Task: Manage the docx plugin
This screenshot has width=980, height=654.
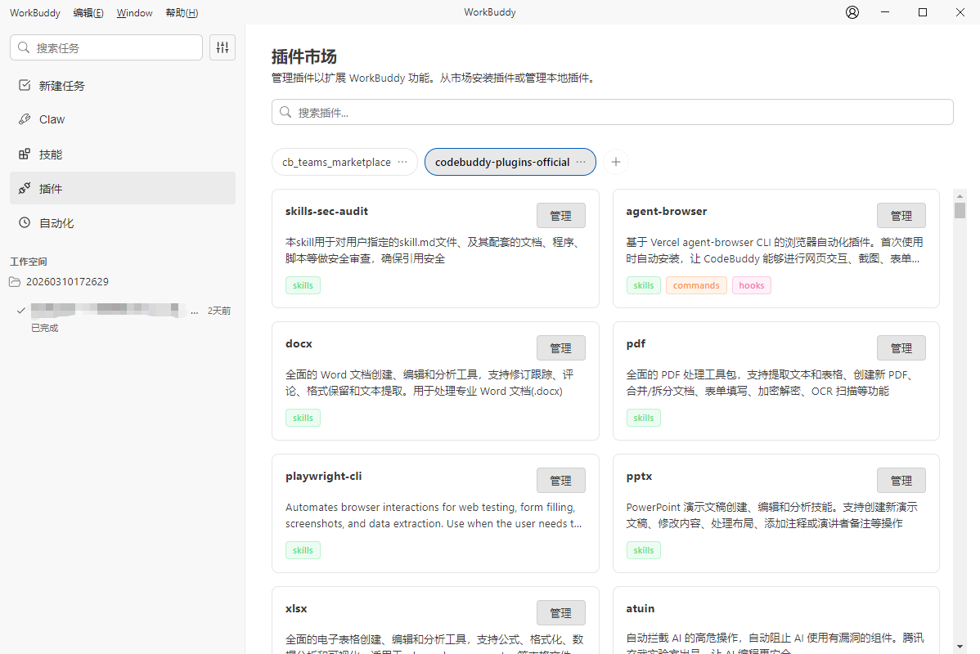Action: click(560, 348)
